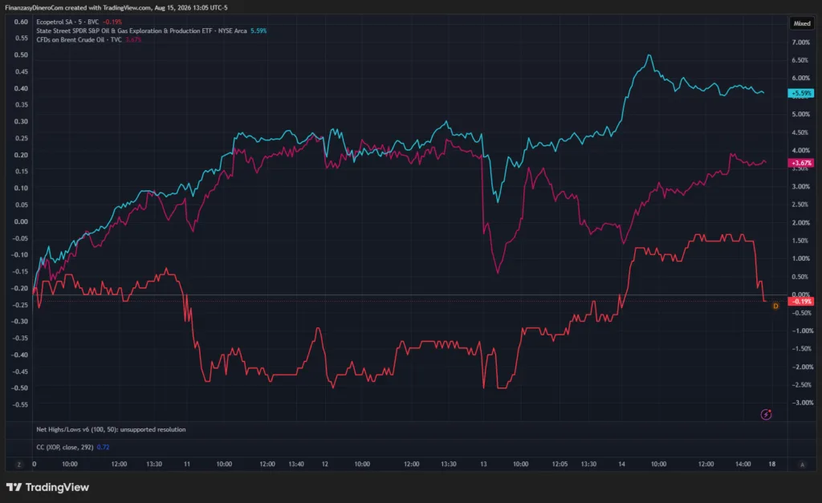Click the 13:40 time axis label
Viewport: 822px width, 503px height.
pyautogui.click(x=296, y=464)
